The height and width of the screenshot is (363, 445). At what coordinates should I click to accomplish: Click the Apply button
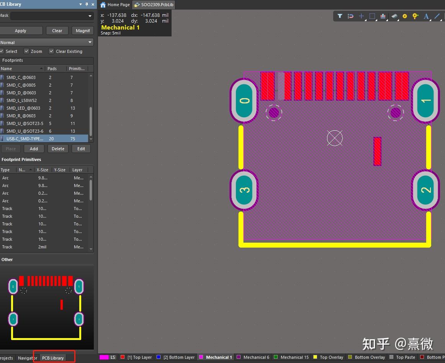(21, 31)
